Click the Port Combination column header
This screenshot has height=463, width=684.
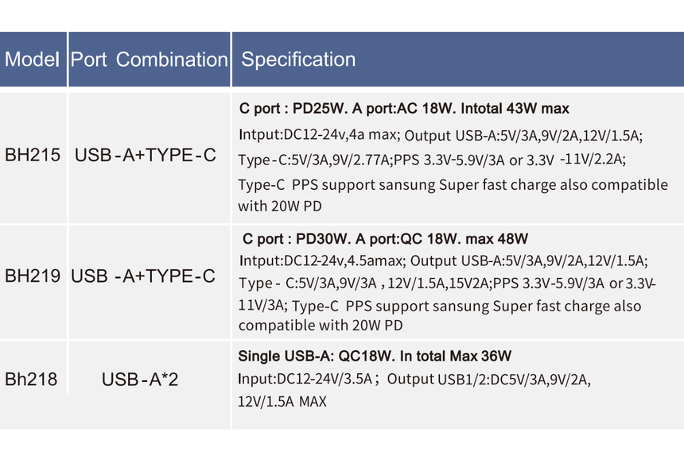point(150,60)
